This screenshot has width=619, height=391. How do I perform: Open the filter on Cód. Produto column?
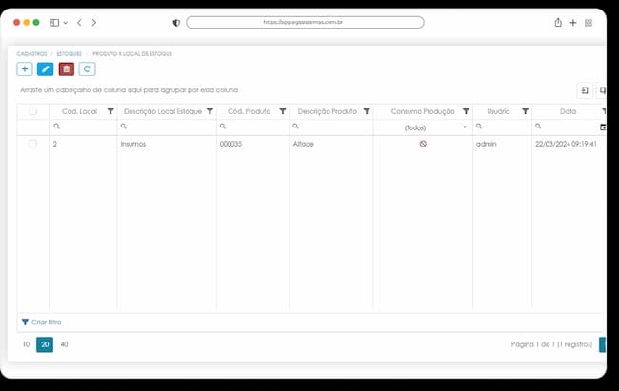pyautogui.click(x=283, y=111)
